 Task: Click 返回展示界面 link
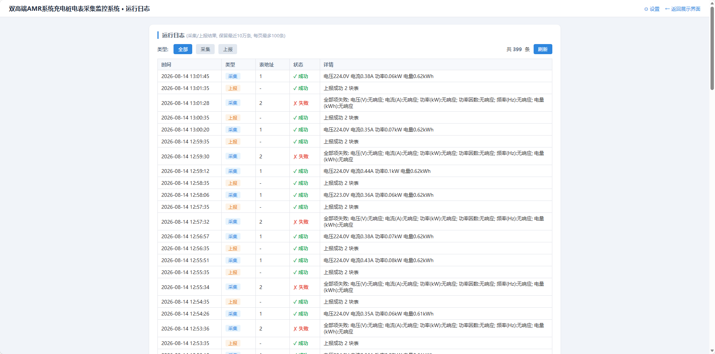(683, 9)
